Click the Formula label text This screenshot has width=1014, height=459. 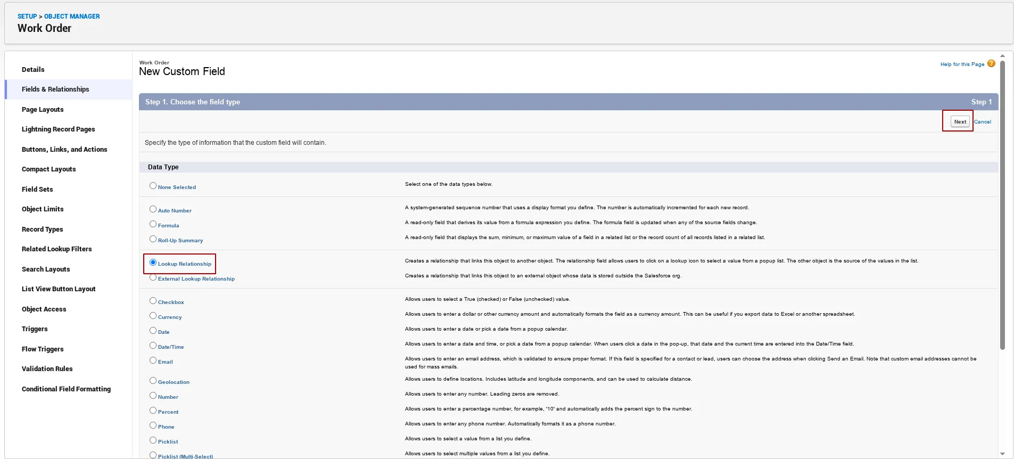(x=168, y=226)
